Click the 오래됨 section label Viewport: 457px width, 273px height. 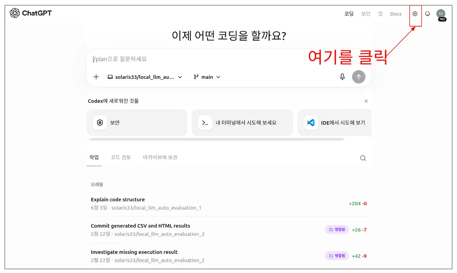click(x=97, y=185)
